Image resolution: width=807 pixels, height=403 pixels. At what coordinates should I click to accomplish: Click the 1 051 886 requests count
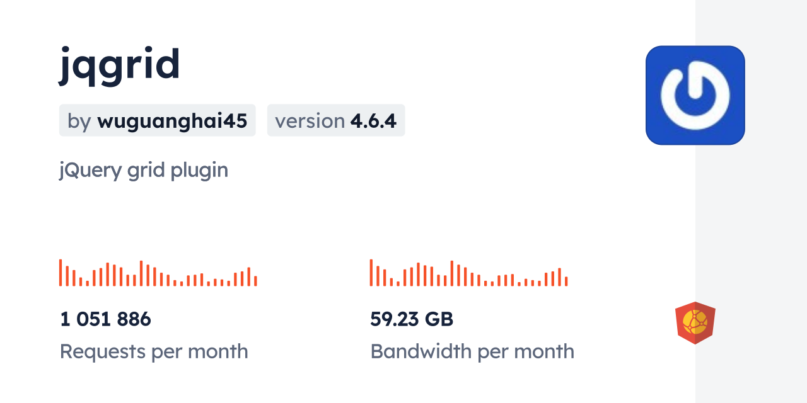pos(105,319)
